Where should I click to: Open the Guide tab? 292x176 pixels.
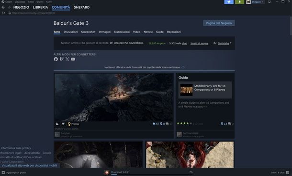(160, 32)
